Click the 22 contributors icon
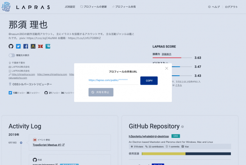The height and width of the screenshot is (165, 246). (x=146, y=147)
